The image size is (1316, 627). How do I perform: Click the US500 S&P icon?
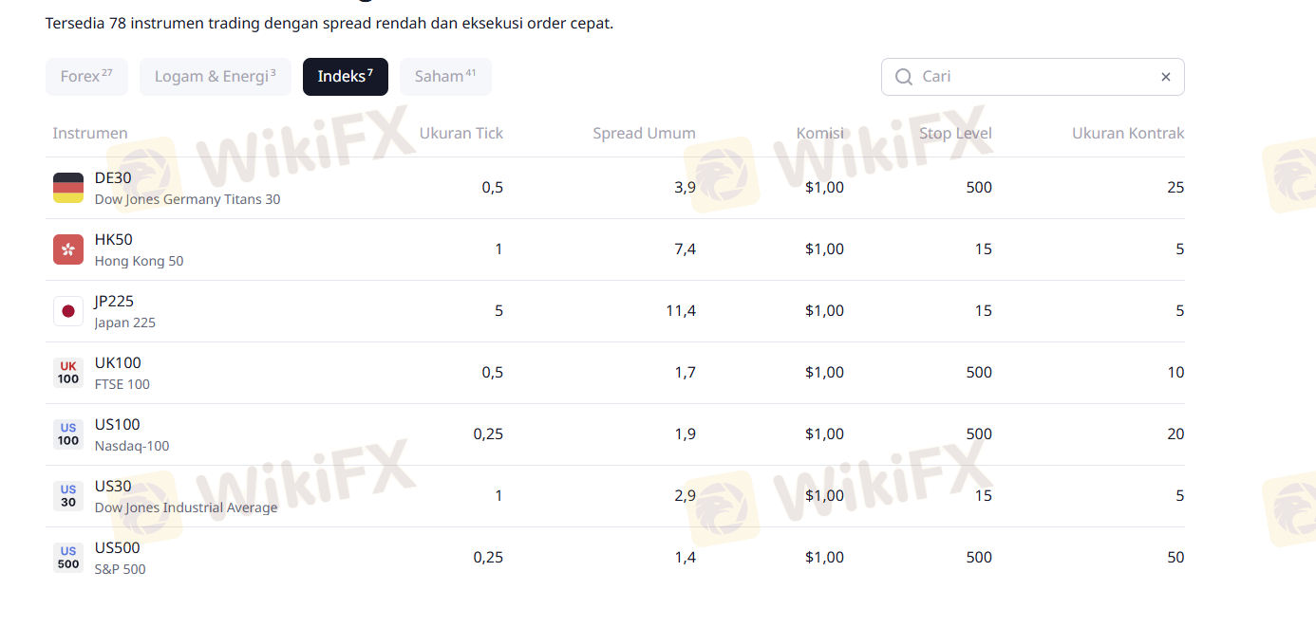[x=68, y=558]
